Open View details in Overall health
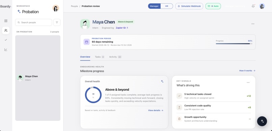Image resolution: width=272 pixels, height=131 pixels. (x=156, y=110)
